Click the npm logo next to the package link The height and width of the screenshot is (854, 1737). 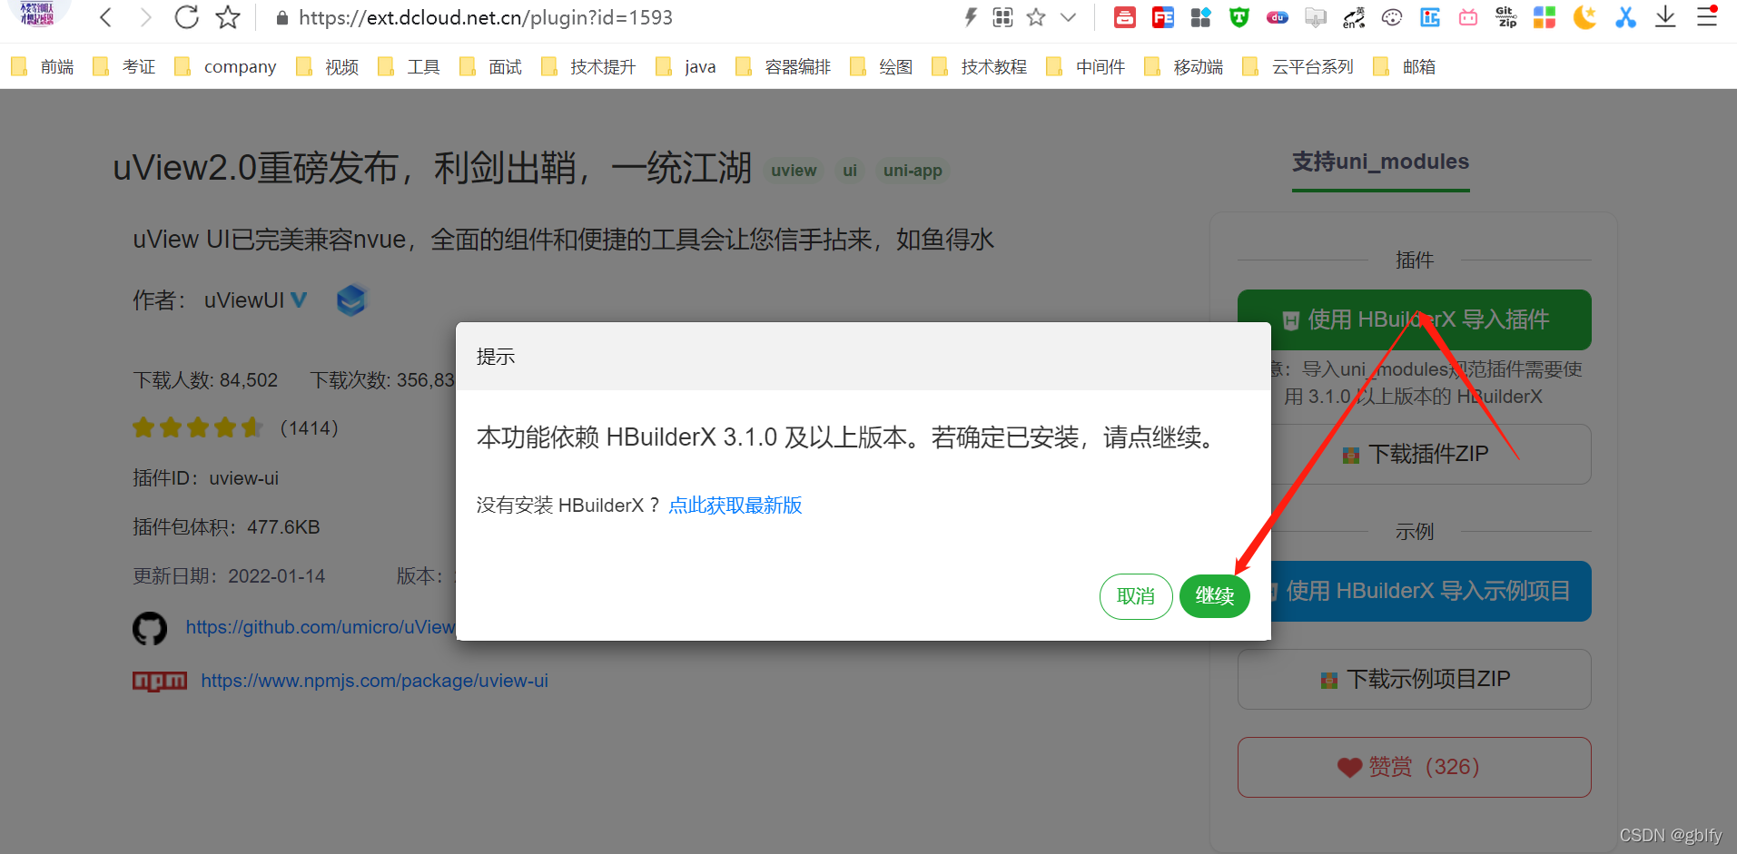click(x=160, y=681)
